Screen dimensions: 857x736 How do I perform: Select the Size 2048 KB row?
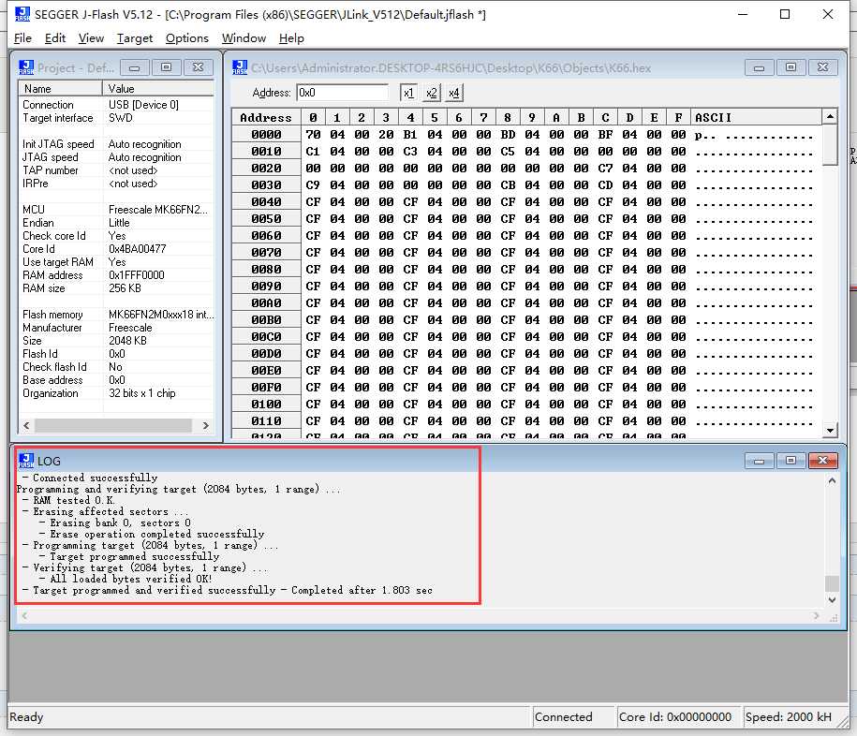(x=116, y=341)
